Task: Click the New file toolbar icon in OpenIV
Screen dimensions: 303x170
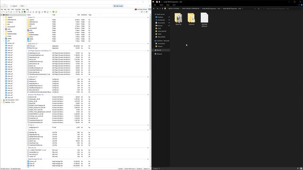Action: pos(2,12)
